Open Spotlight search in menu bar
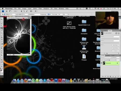 [x=118, y=9]
